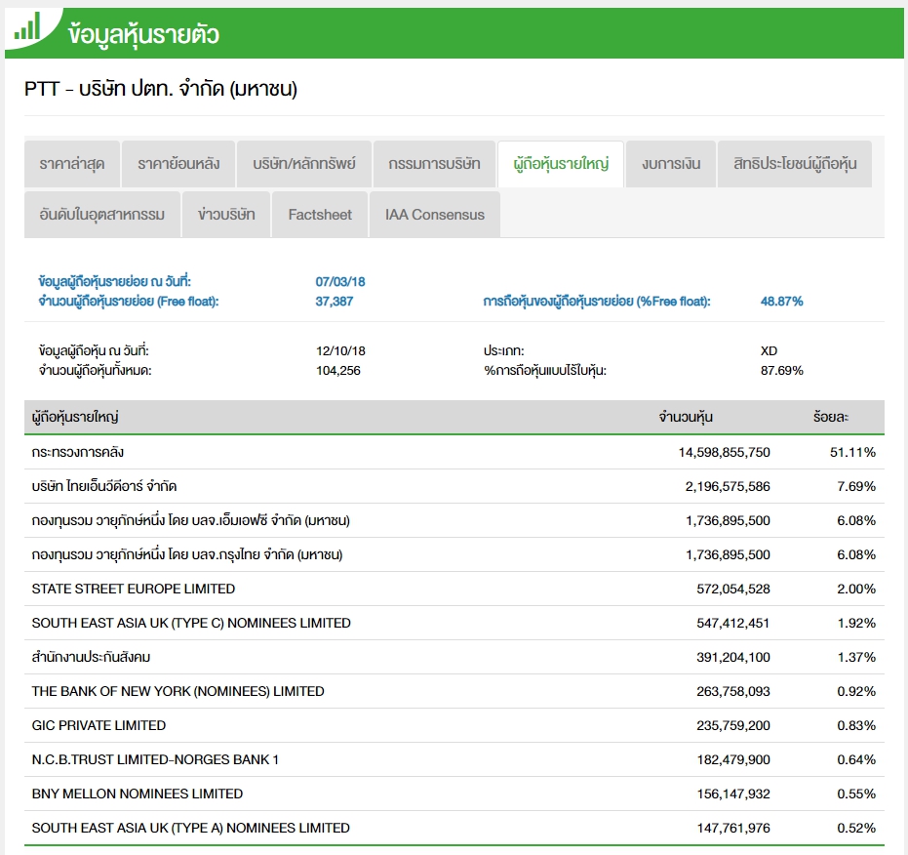Select the บริษัท/หลักทรัพย์ tab

pyautogui.click(x=304, y=164)
